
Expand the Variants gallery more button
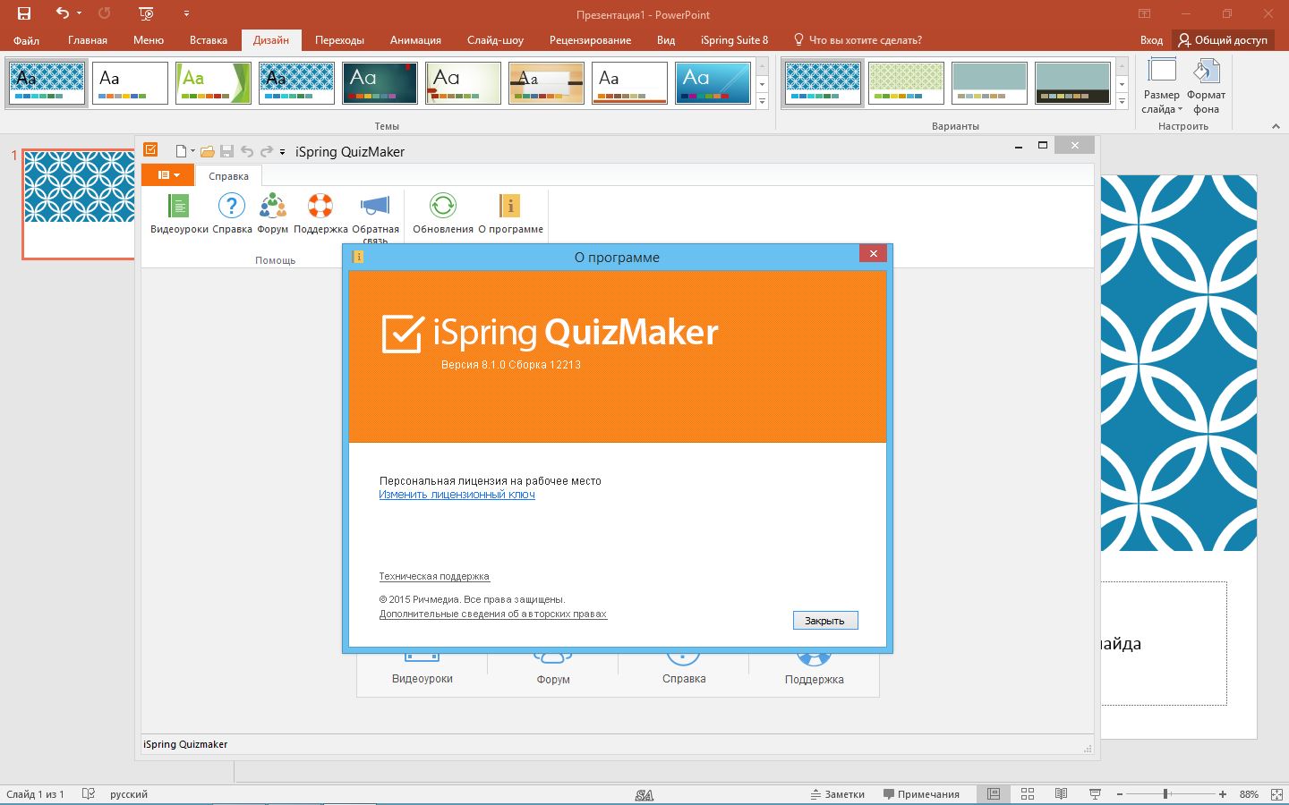click(1122, 102)
